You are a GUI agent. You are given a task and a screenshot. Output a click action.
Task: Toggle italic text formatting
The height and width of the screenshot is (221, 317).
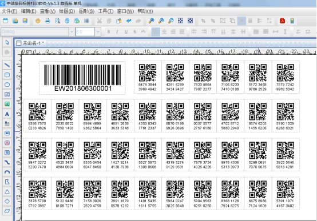click(117, 31)
